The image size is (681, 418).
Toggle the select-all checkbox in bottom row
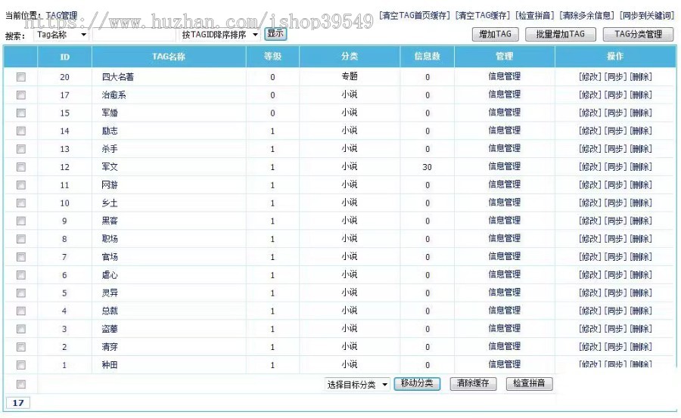(x=21, y=384)
